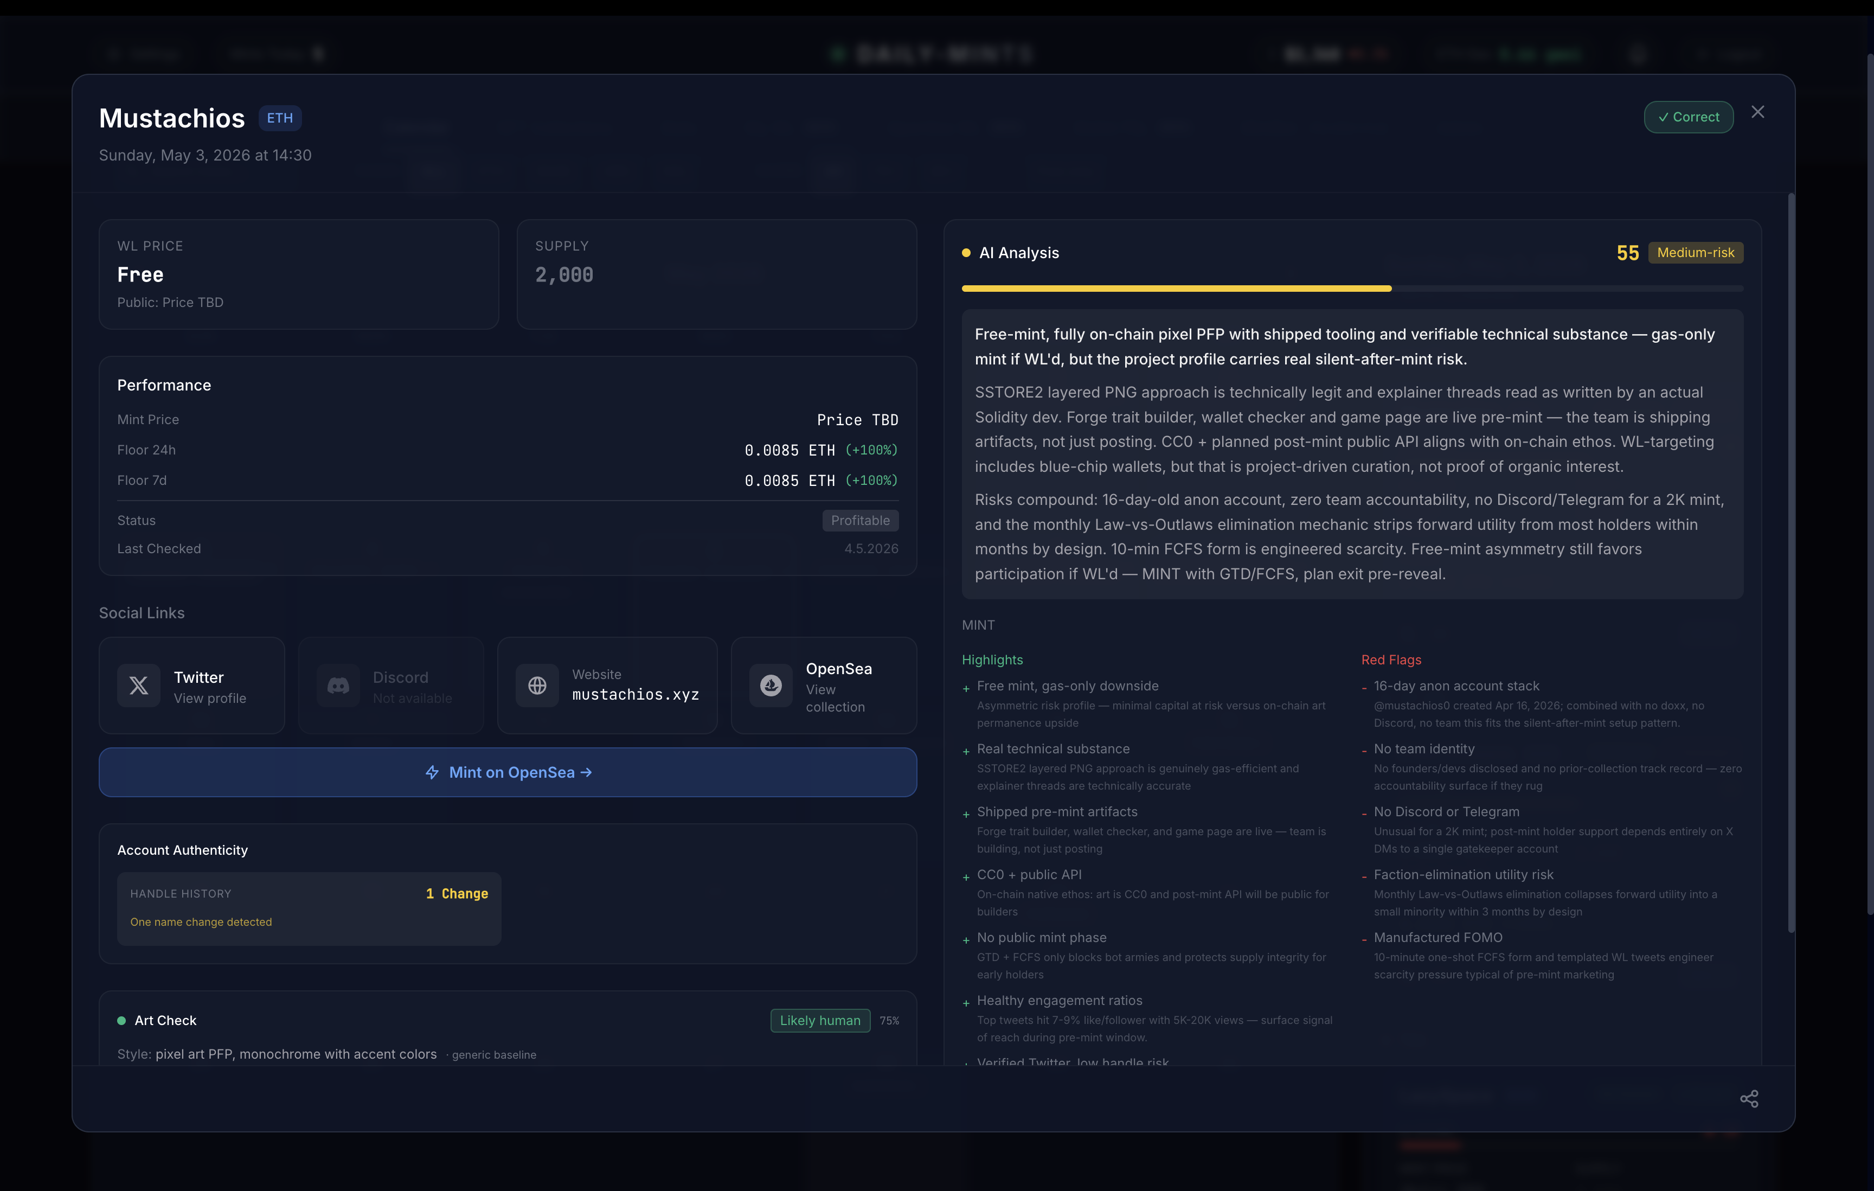Click the 'Art Check' section heading
1874x1191 pixels.
coord(166,1021)
